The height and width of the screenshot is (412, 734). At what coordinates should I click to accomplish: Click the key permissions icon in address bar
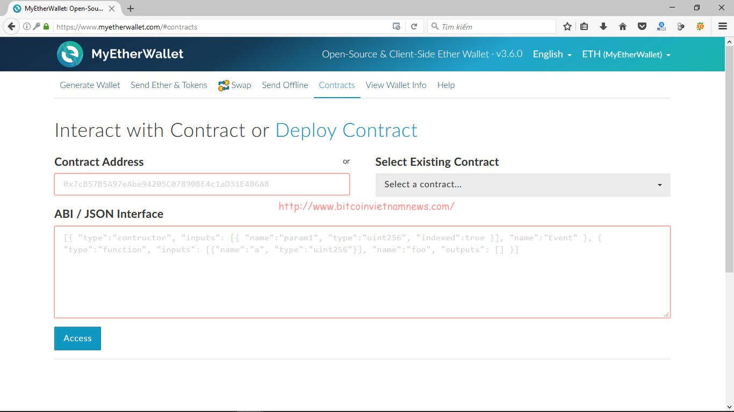pos(37,26)
